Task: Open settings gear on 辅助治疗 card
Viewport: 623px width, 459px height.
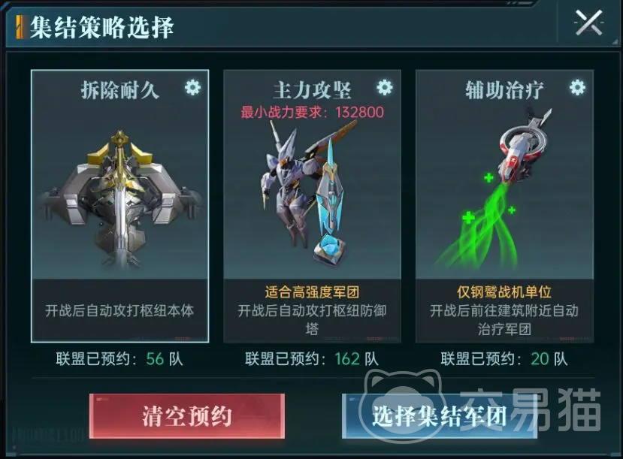Action: click(577, 87)
